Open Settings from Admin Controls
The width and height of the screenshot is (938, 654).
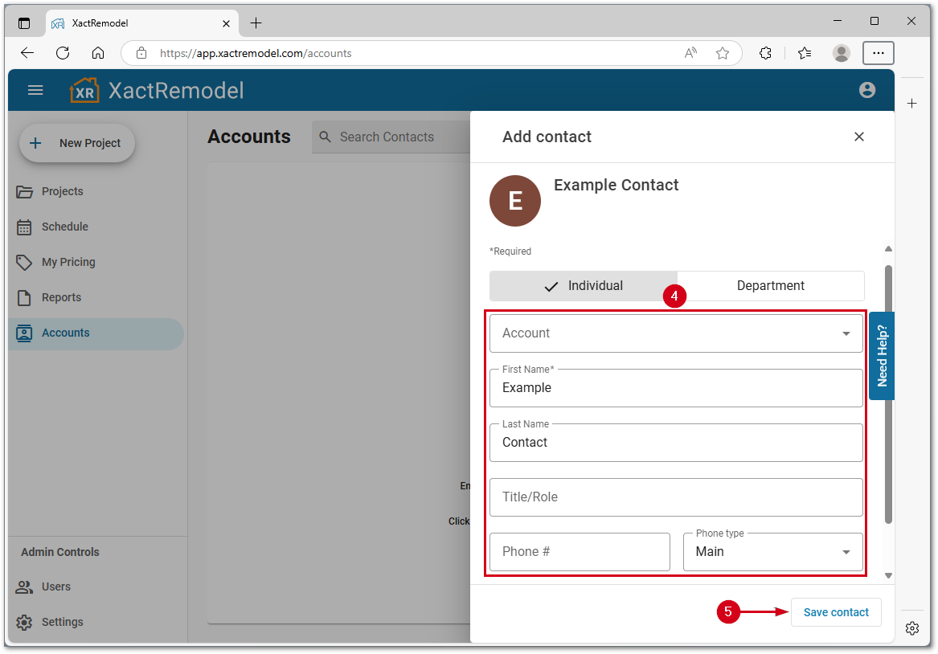(x=62, y=622)
